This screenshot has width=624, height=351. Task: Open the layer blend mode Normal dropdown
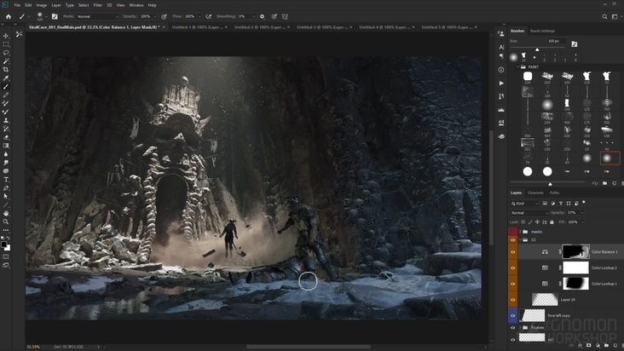click(x=529, y=213)
